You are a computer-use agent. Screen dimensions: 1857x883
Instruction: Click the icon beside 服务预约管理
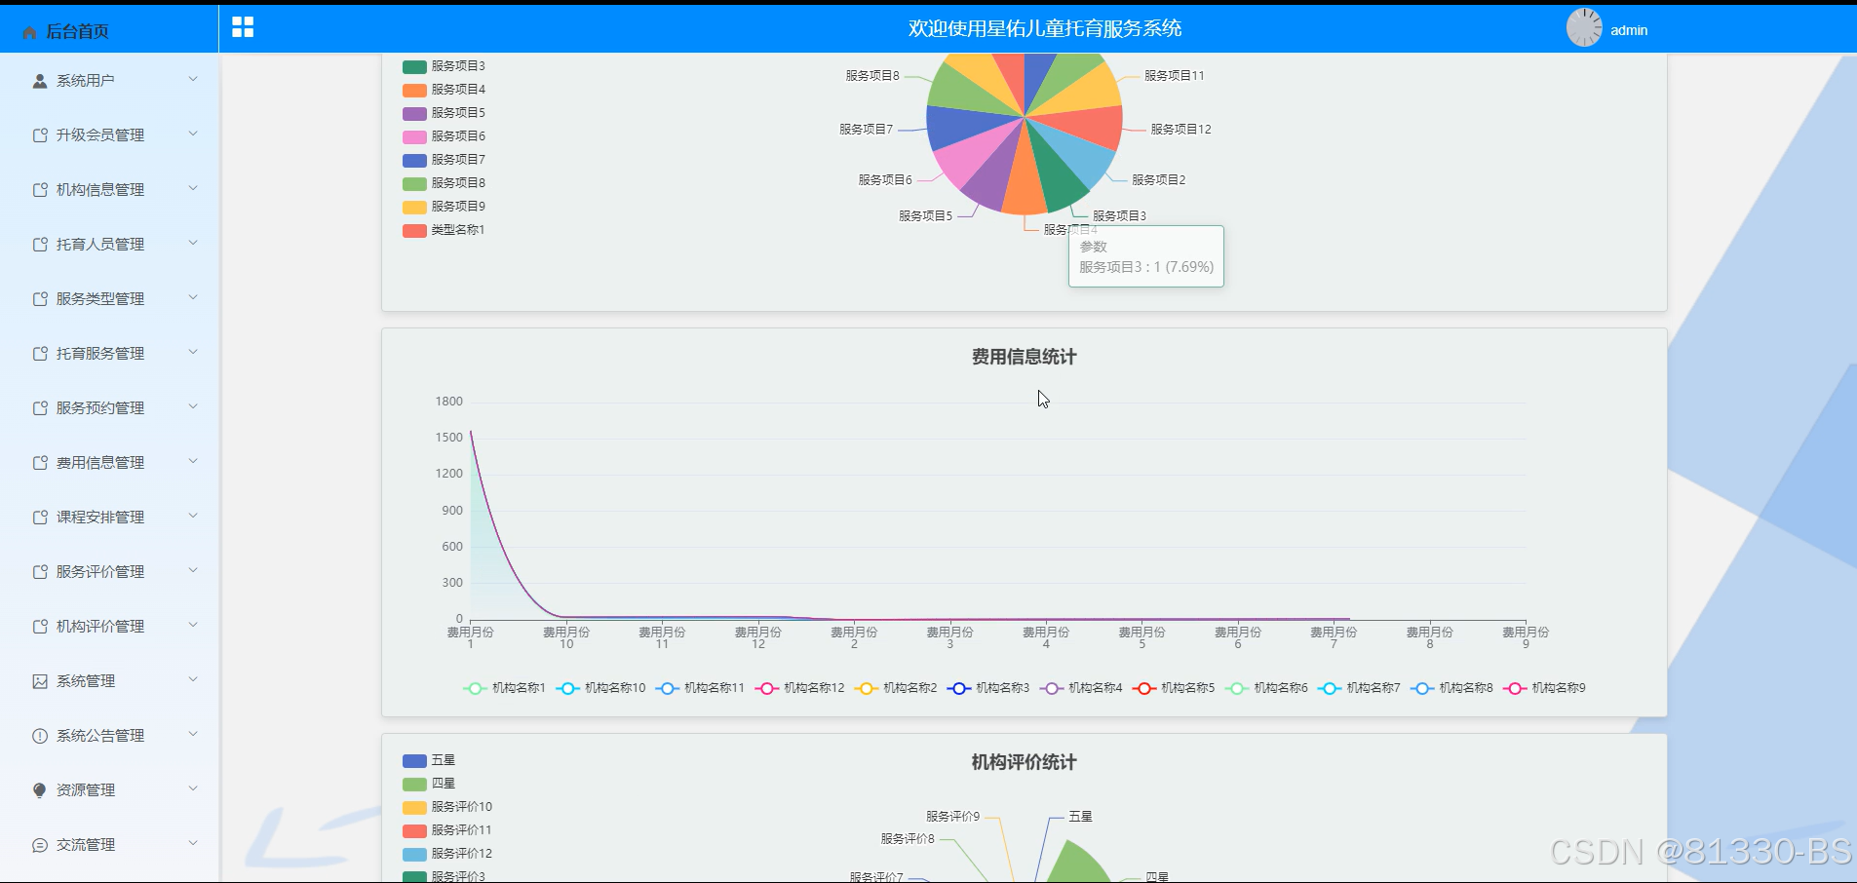(40, 408)
